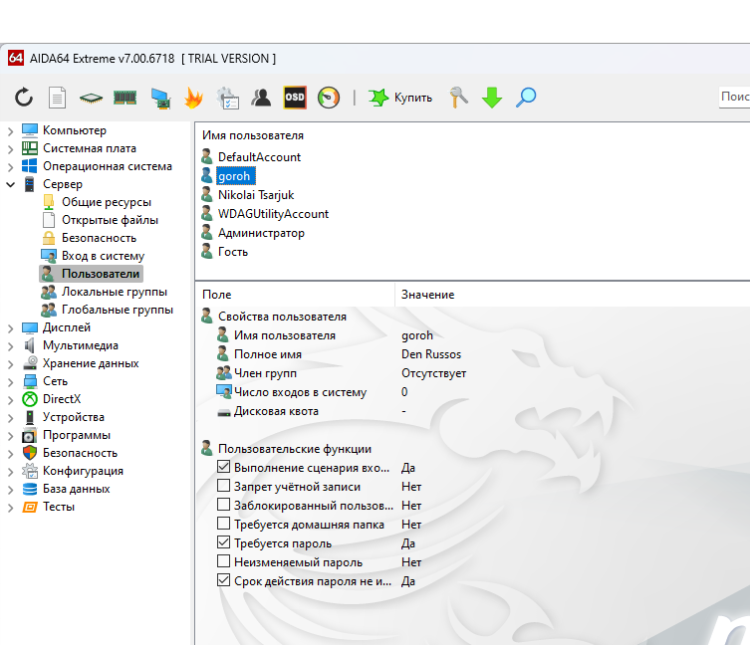Expand the Дисплей tree node
The width and height of the screenshot is (750, 645).
[x=11, y=328]
